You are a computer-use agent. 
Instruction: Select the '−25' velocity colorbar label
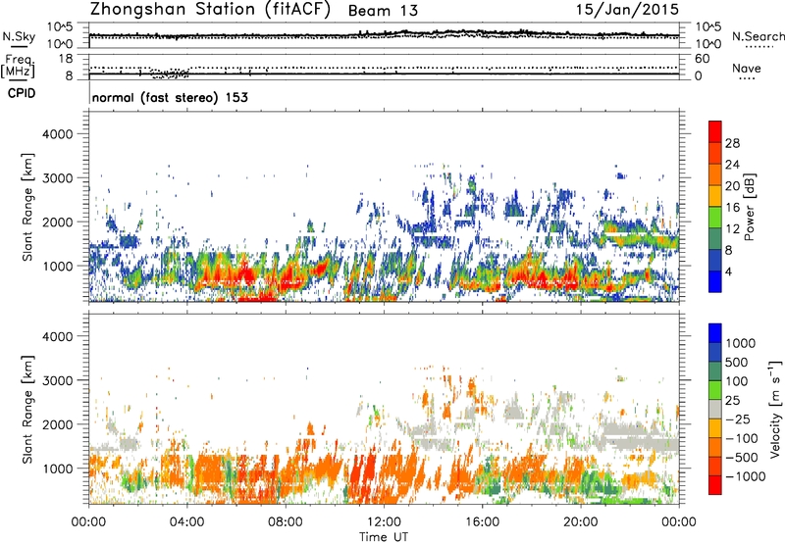(738, 419)
